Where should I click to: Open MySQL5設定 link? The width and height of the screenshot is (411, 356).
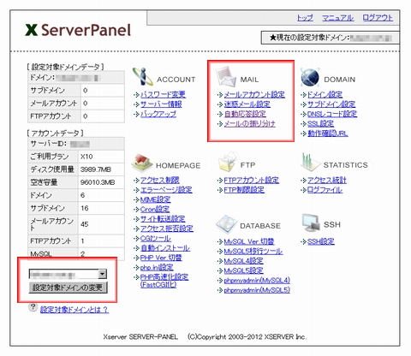243,270
